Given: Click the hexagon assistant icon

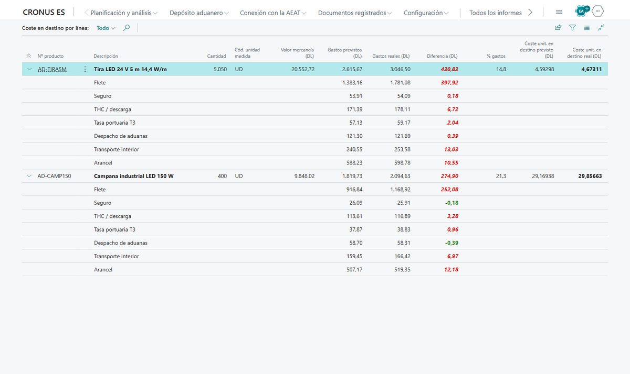Looking at the screenshot, I should click(x=598, y=11).
